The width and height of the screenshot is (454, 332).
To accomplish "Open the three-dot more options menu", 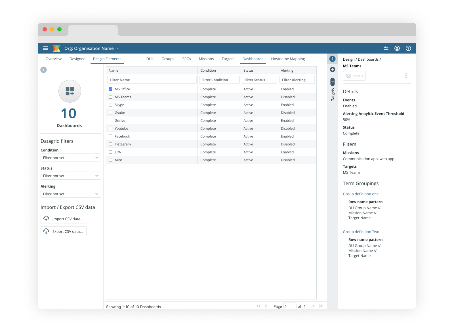I will (x=406, y=76).
